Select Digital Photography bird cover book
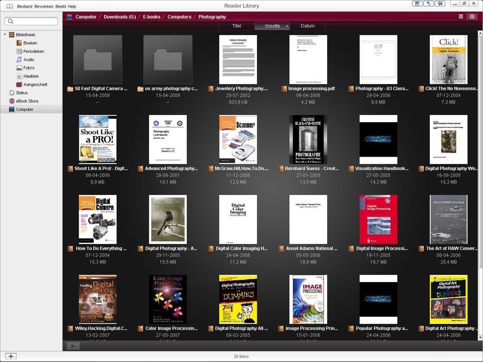This screenshot has width=483, height=362. (x=168, y=219)
